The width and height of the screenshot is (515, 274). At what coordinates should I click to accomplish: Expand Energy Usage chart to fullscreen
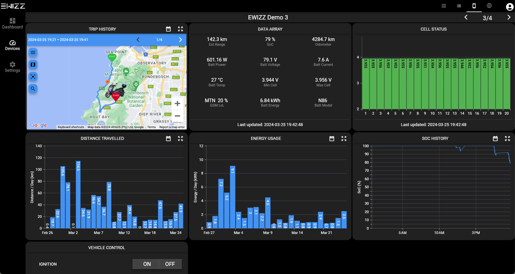[x=344, y=139]
